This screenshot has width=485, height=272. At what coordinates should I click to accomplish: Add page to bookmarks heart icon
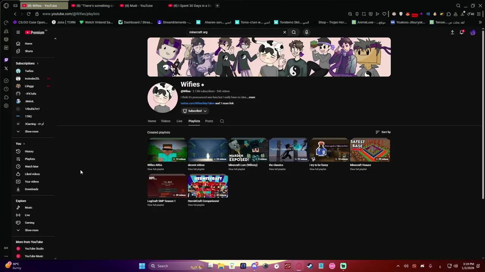(384, 14)
